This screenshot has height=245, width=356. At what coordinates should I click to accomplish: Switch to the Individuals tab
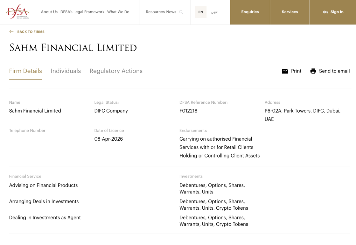(x=66, y=71)
